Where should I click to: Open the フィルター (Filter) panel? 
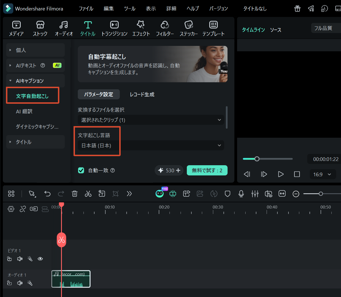165,29
